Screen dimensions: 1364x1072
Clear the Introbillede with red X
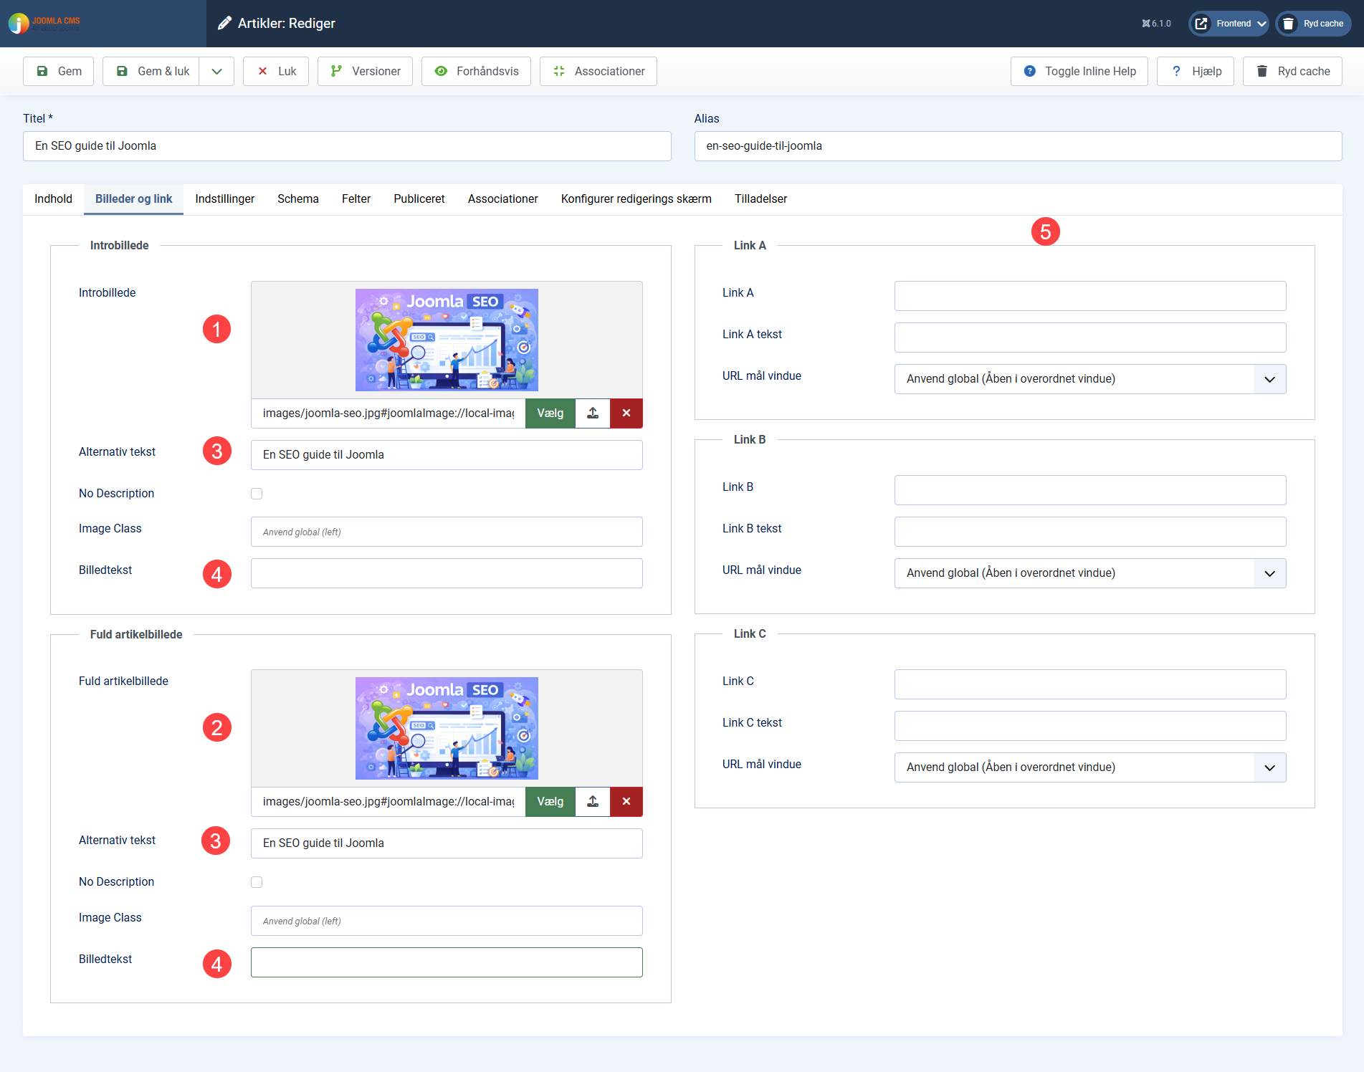(626, 413)
